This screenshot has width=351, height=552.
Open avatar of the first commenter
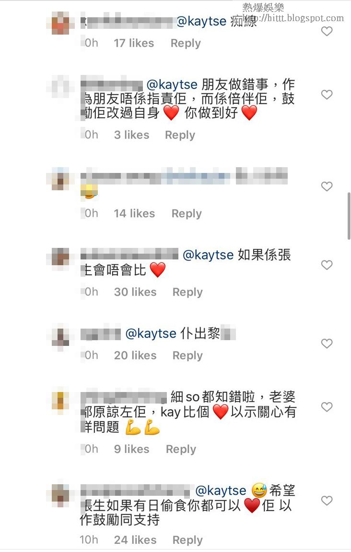tap(60, 23)
